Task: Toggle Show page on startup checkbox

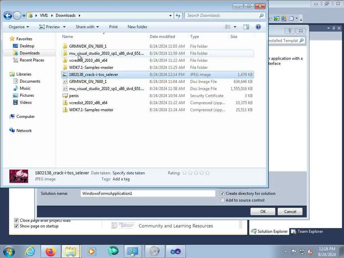Action: [16, 226]
